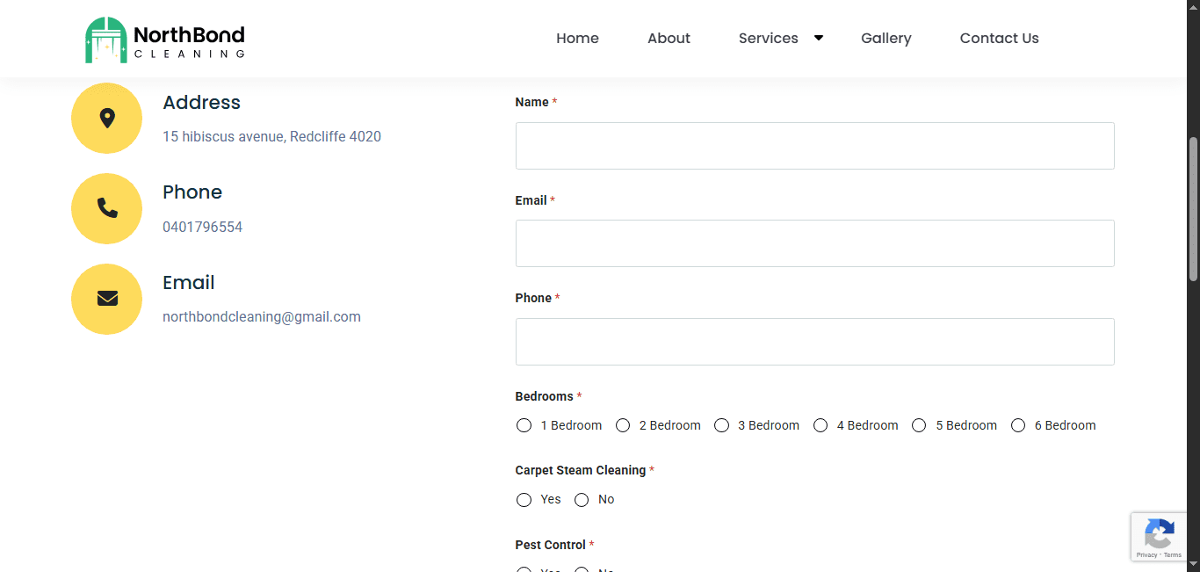1200x572 pixels.
Task: Click into the Phone input box
Action: pos(814,342)
